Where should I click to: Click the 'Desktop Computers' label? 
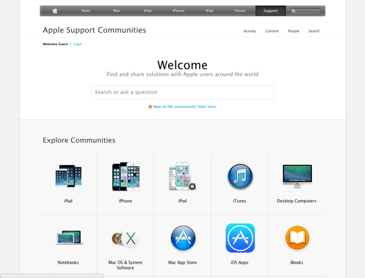tap(297, 201)
